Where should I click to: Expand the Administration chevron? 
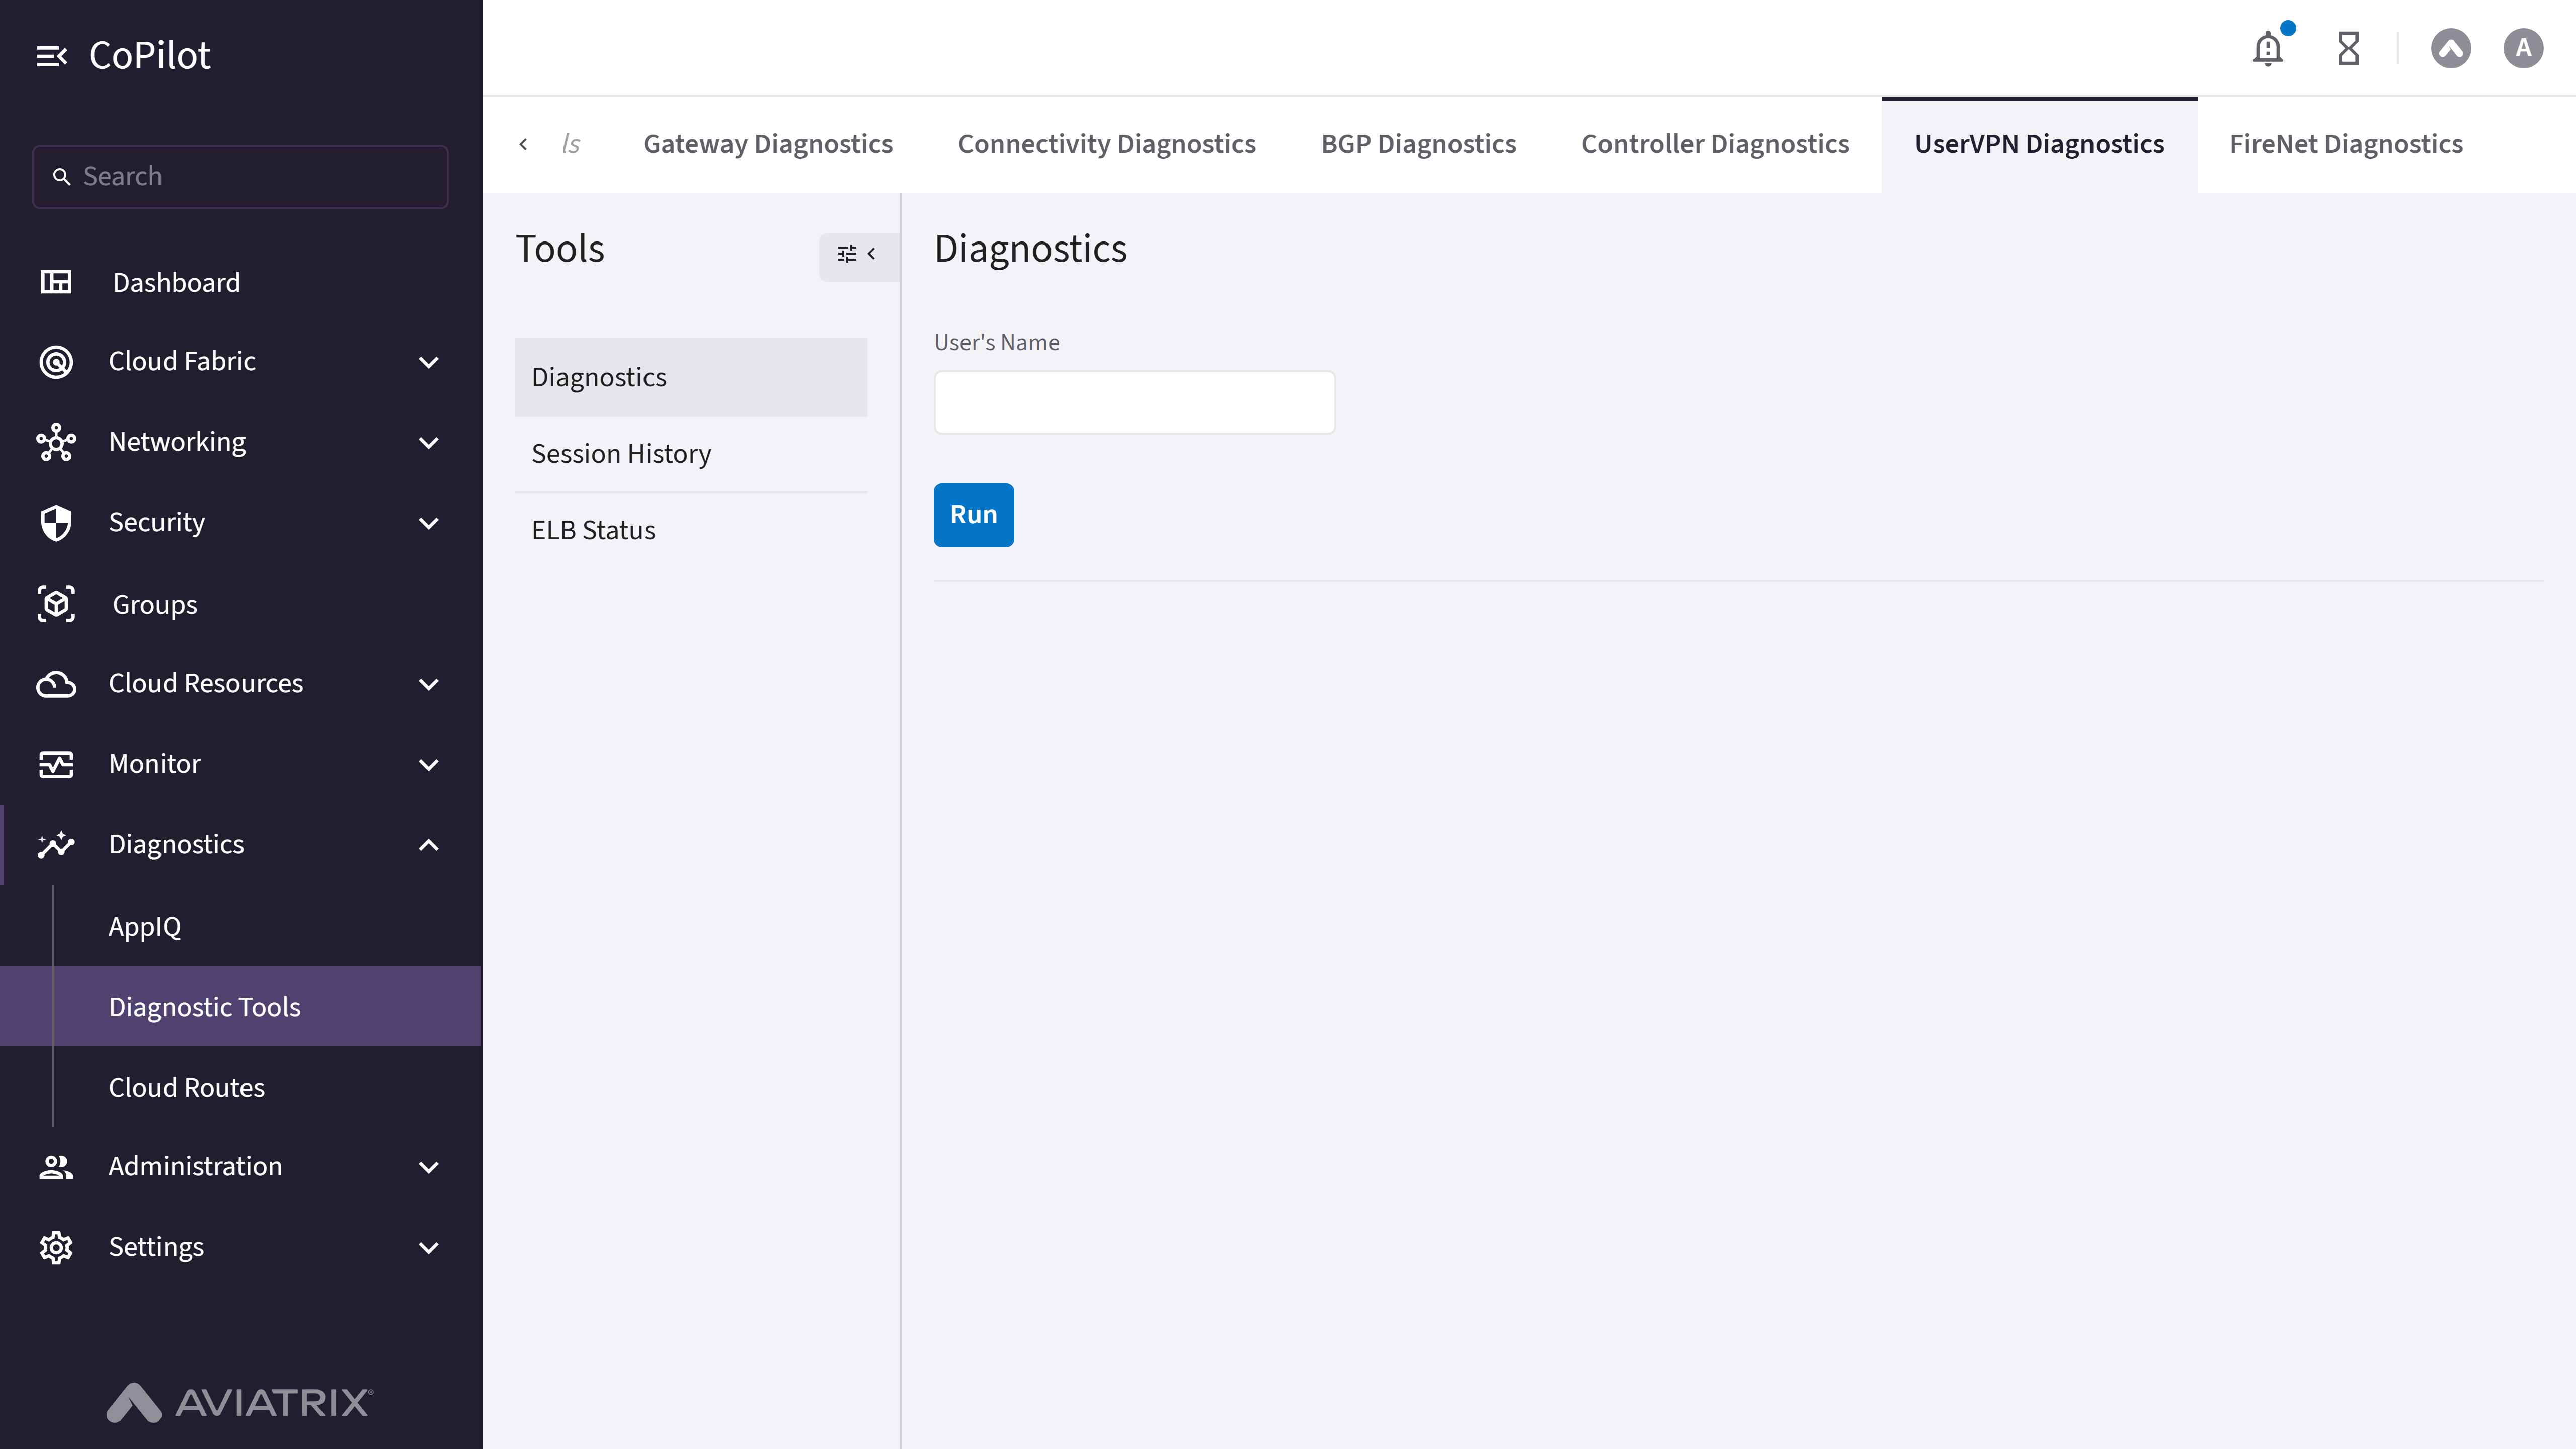click(x=428, y=1167)
